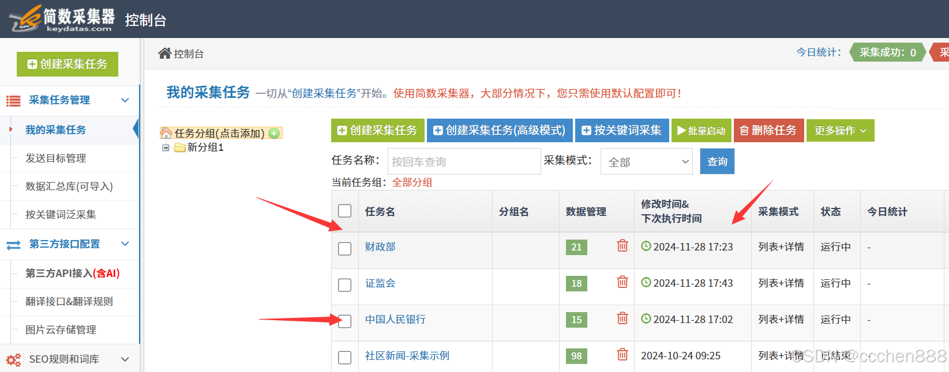Image resolution: width=949 pixels, height=372 pixels.
Task: Expand the SEO规则和词库 menu section
Action: click(125, 359)
